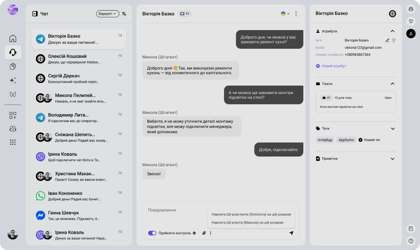Viewport: 420px width, 250px height.
Task: Collapse chat list panel icon
Action: 35,14
